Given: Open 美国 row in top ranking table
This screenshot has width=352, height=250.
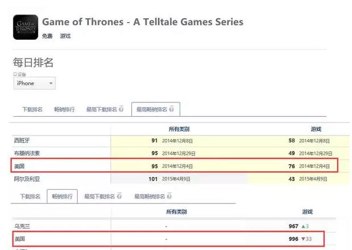Looking at the screenshot, I should click(174, 166).
